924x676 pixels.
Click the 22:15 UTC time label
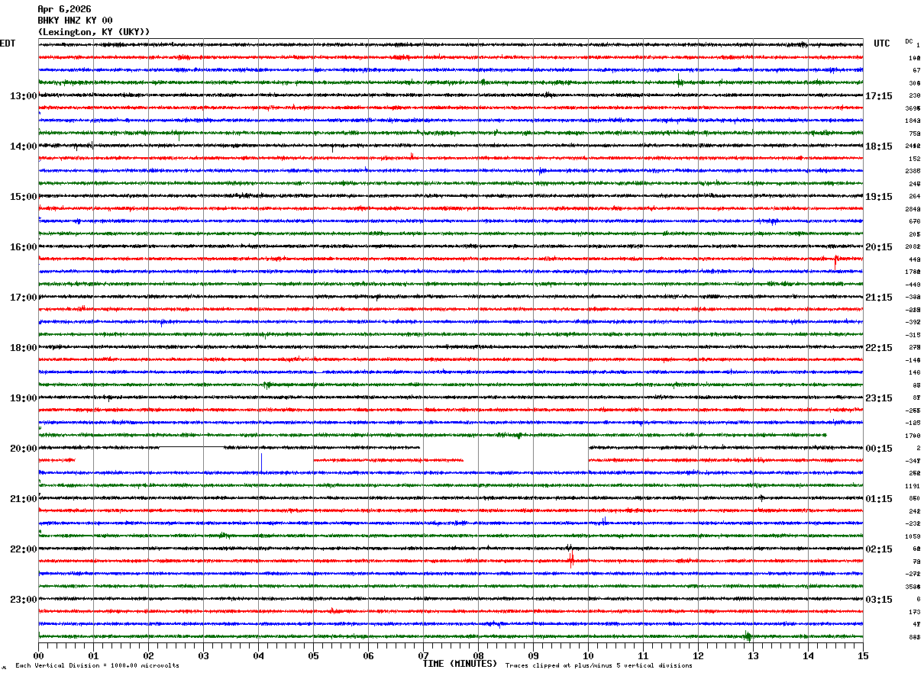click(x=879, y=348)
